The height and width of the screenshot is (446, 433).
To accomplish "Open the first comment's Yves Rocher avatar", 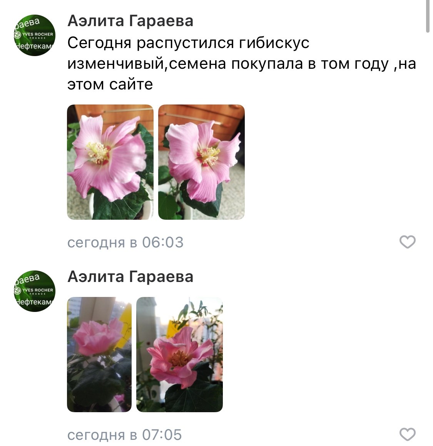I will point(35,35).
